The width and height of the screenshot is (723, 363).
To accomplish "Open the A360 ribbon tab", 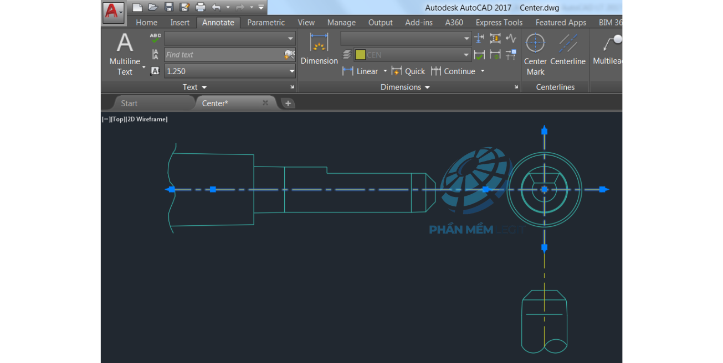I will click(454, 23).
